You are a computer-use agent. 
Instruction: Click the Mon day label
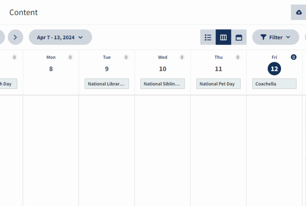coord(51,57)
